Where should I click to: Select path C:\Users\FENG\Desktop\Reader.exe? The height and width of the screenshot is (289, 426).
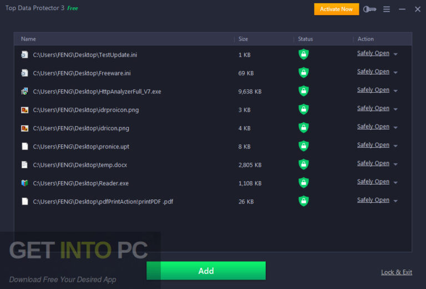pyautogui.click(x=80, y=183)
